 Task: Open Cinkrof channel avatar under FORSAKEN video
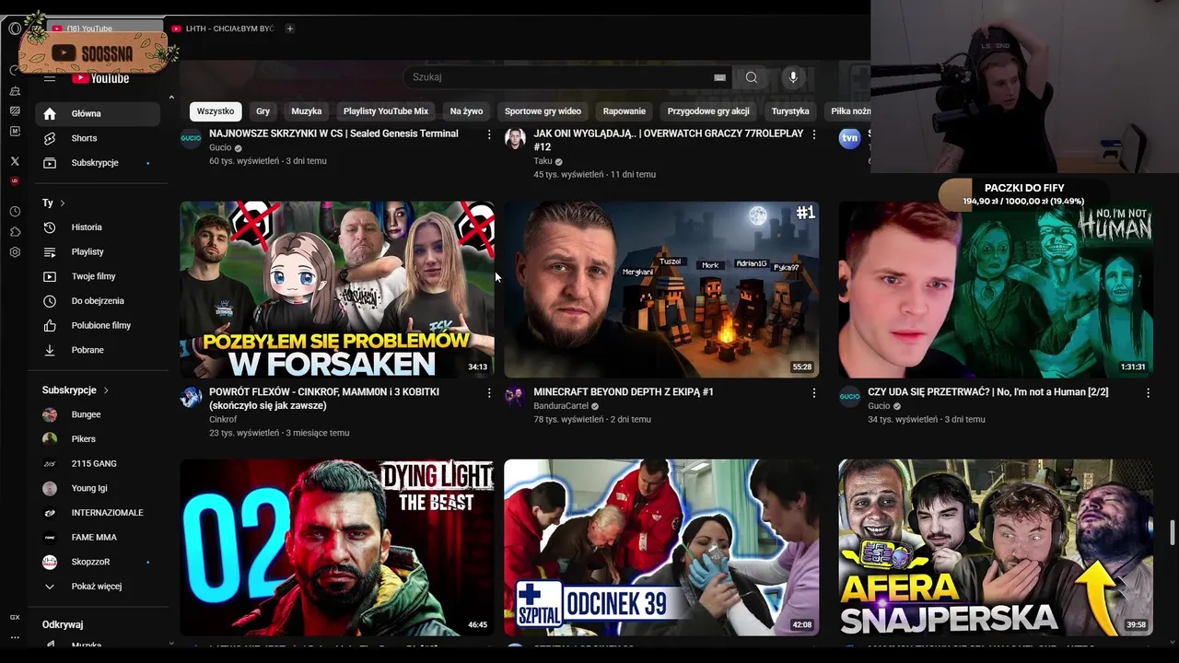[191, 397]
